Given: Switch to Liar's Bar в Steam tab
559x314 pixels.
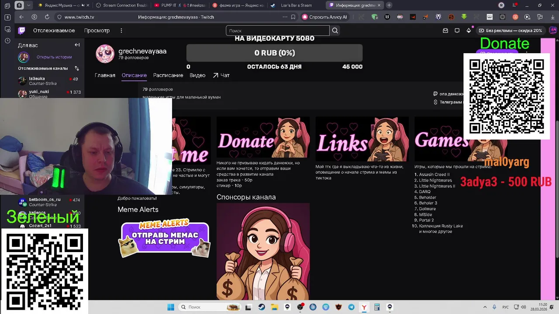Looking at the screenshot, I should coord(295,5).
